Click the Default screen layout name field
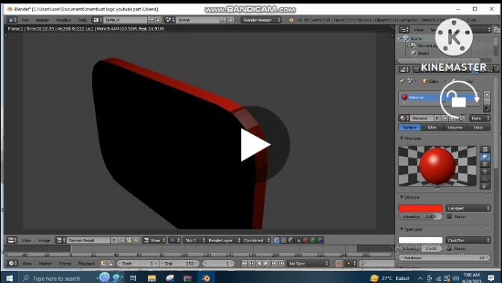Image resolution: width=502 pixels, height=283 pixels. coord(125,20)
